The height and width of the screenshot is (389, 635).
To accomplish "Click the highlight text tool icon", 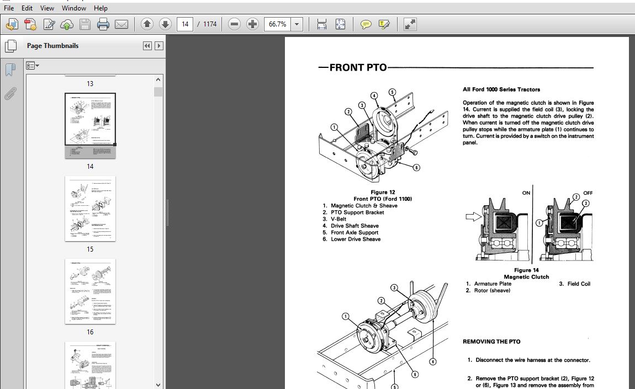I will (384, 24).
